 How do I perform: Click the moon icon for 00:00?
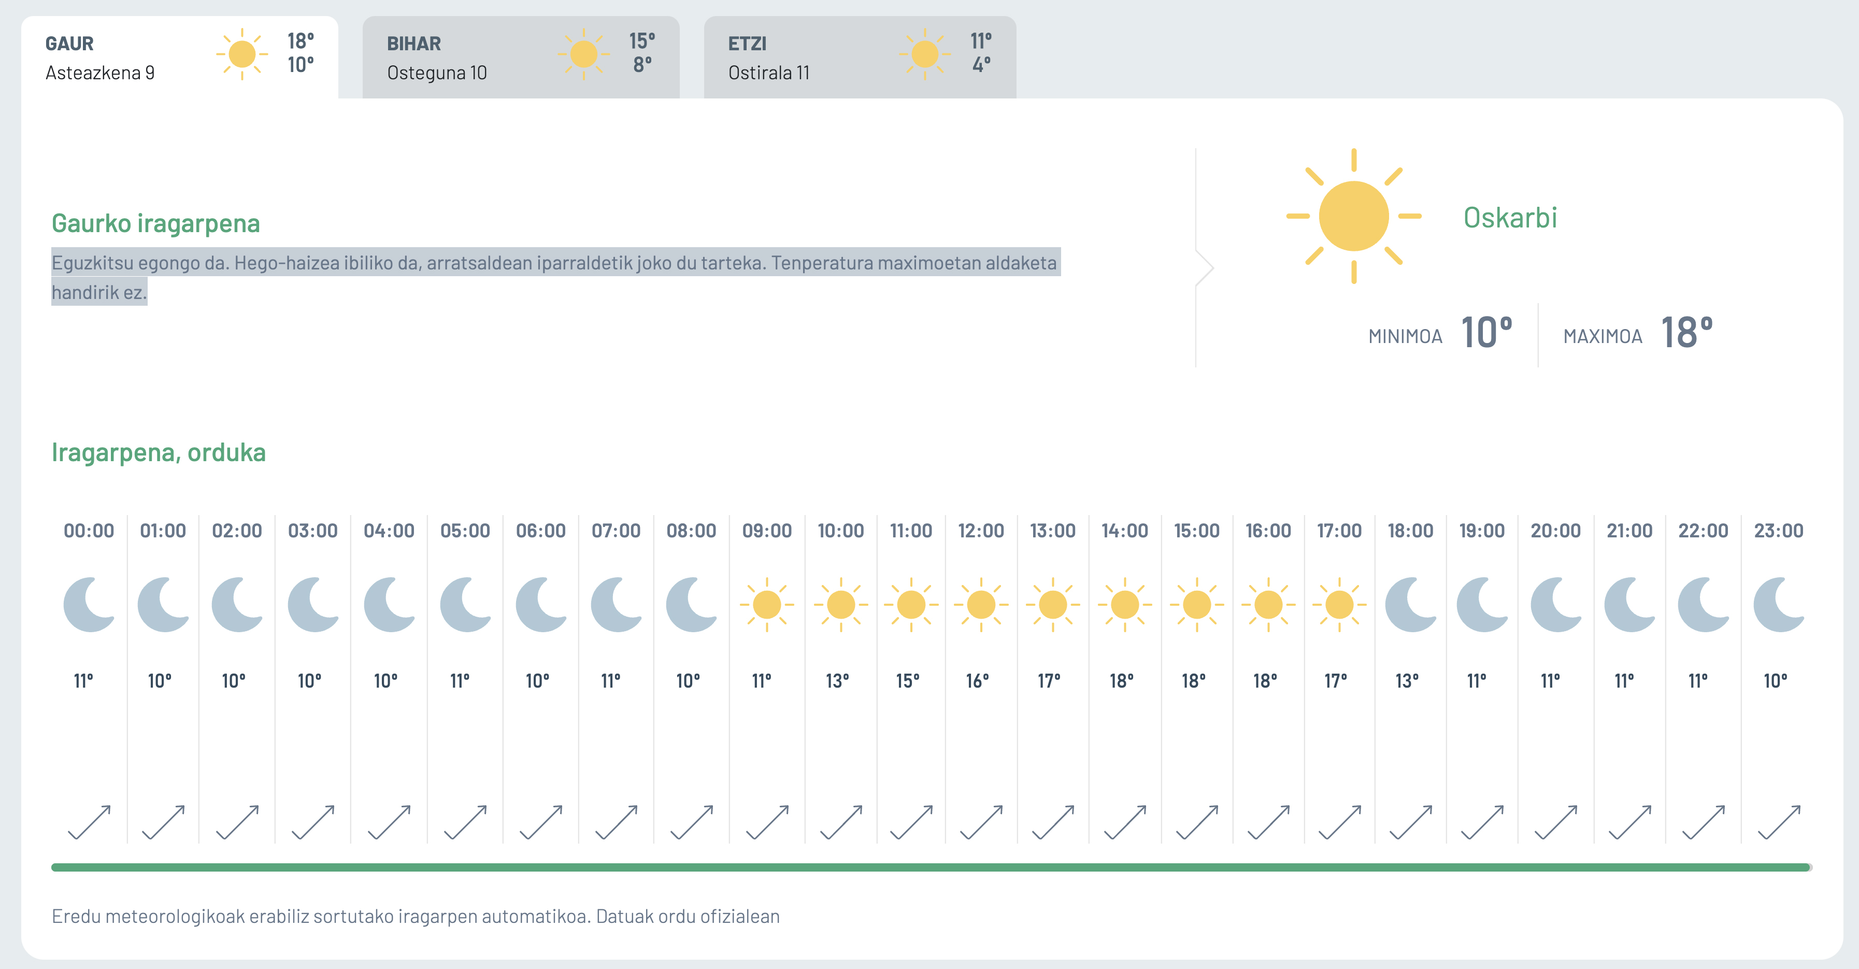click(x=90, y=605)
